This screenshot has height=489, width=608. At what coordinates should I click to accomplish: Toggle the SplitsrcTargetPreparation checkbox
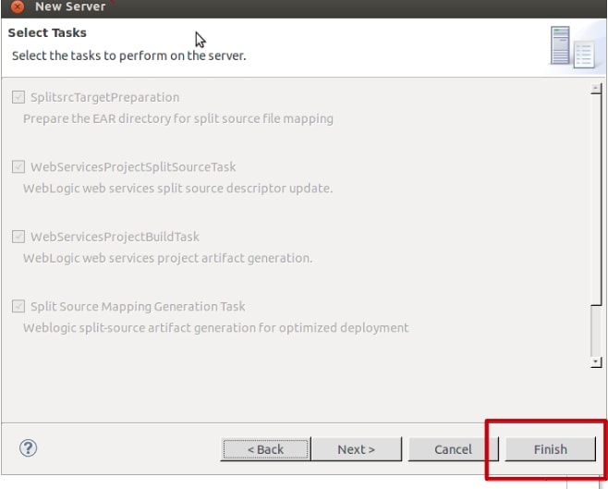click(x=18, y=97)
